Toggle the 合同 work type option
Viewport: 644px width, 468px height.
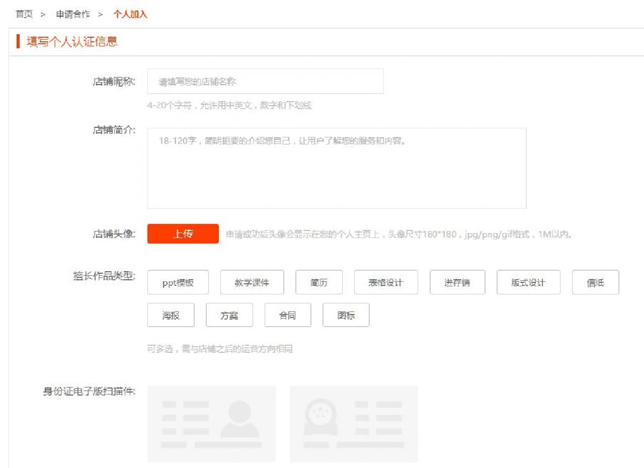pos(288,315)
